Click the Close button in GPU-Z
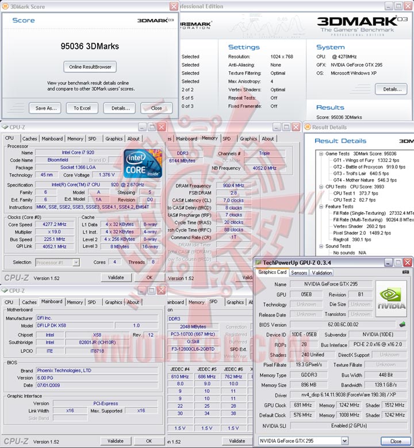 pyautogui.click(x=396, y=441)
